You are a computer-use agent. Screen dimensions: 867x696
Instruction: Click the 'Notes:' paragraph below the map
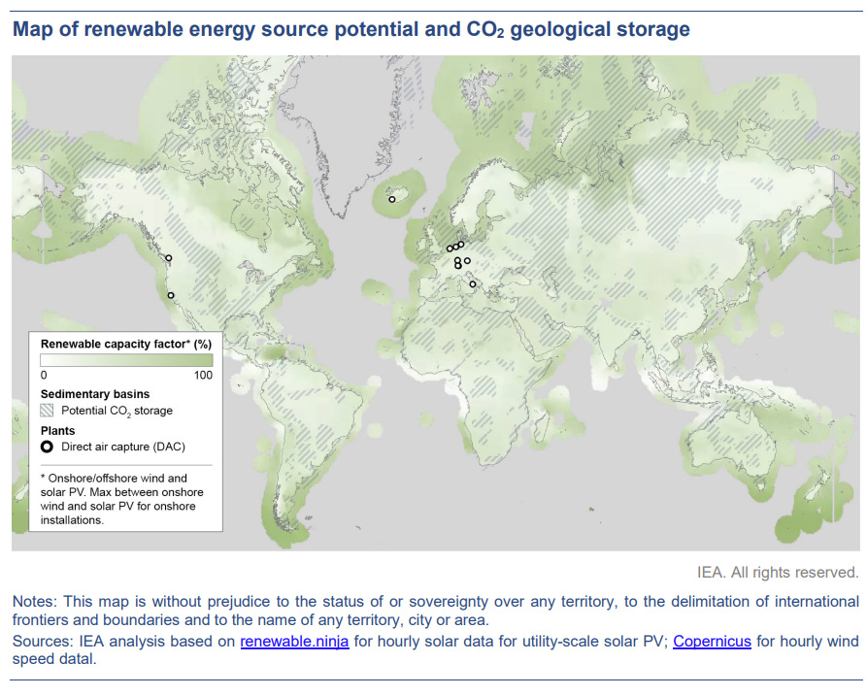point(436,611)
